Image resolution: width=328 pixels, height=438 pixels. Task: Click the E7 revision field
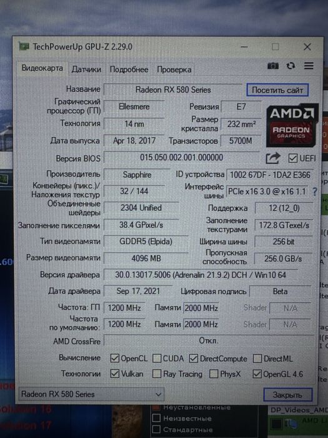coord(241,107)
